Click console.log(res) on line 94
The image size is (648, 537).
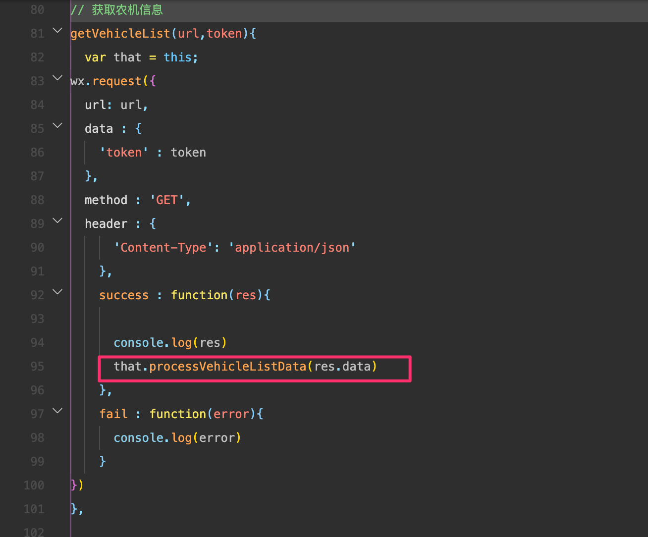170,343
